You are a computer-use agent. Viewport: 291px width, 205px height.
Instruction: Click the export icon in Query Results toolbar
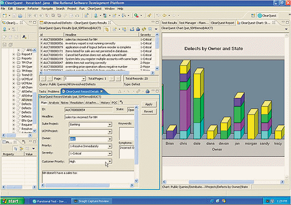(132, 29)
